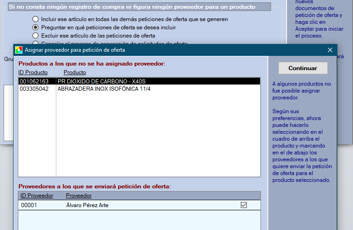Toggle the checkbox for Álvaro Pérez Arte
353x230 pixels.
pyautogui.click(x=244, y=205)
